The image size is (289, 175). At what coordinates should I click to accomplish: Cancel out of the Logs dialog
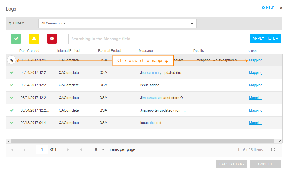[x=265, y=164]
